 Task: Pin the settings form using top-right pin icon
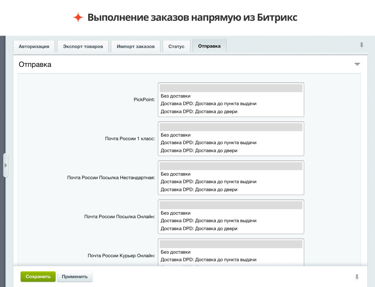(x=361, y=45)
